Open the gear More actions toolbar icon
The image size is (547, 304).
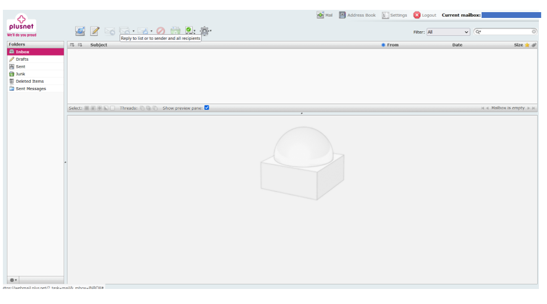coord(205,31)
